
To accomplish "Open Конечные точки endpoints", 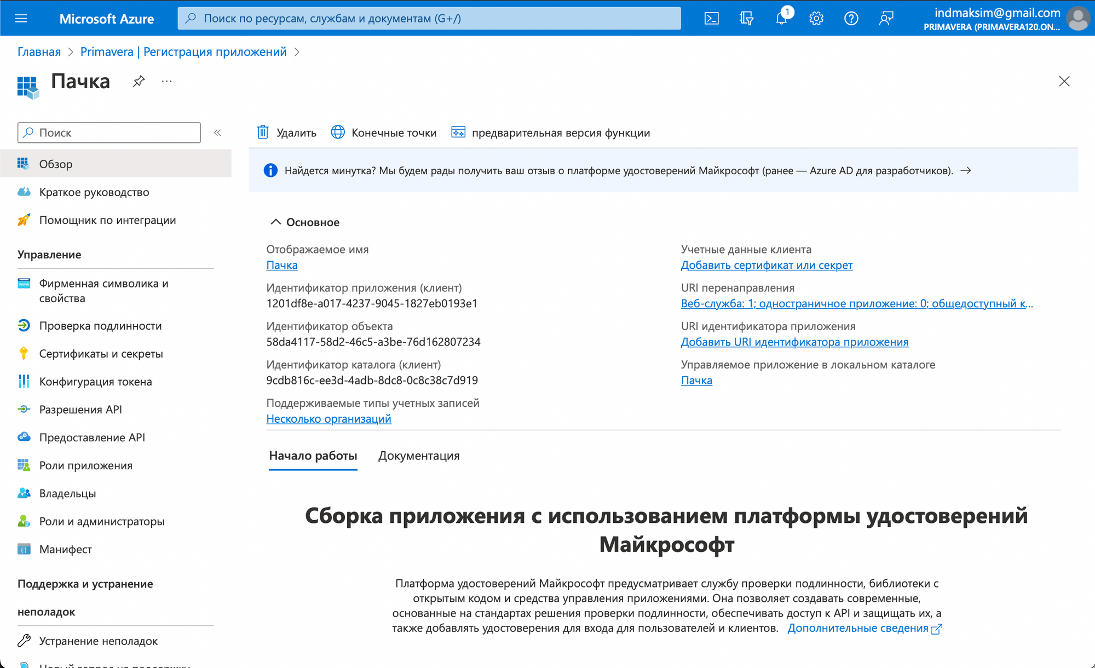I will click(384, 133).
